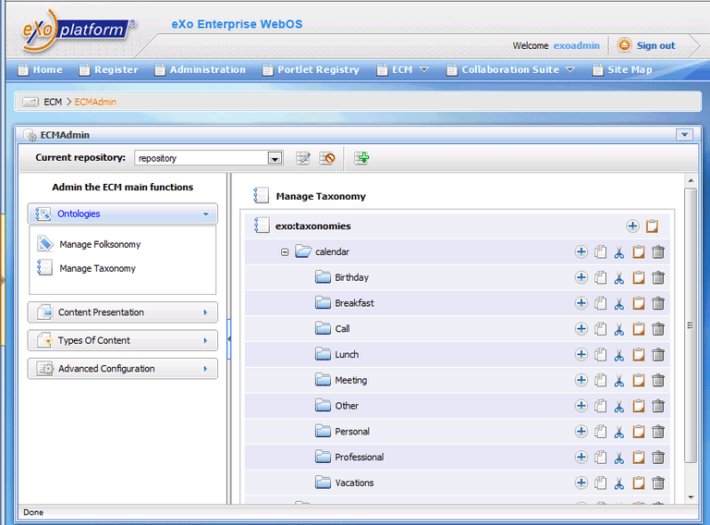This screenshot has width=710, height=525.
Task: Cut the Birthday taxonomy
Action: click(x=619, y=277)
